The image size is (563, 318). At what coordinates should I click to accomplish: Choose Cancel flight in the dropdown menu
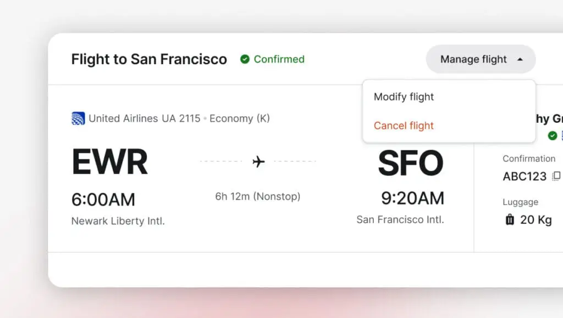coord(404,126)
